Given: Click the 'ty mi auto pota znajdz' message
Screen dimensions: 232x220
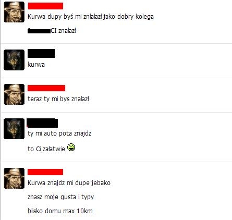Looking at the screenshot, I should [x=59, y=133].
